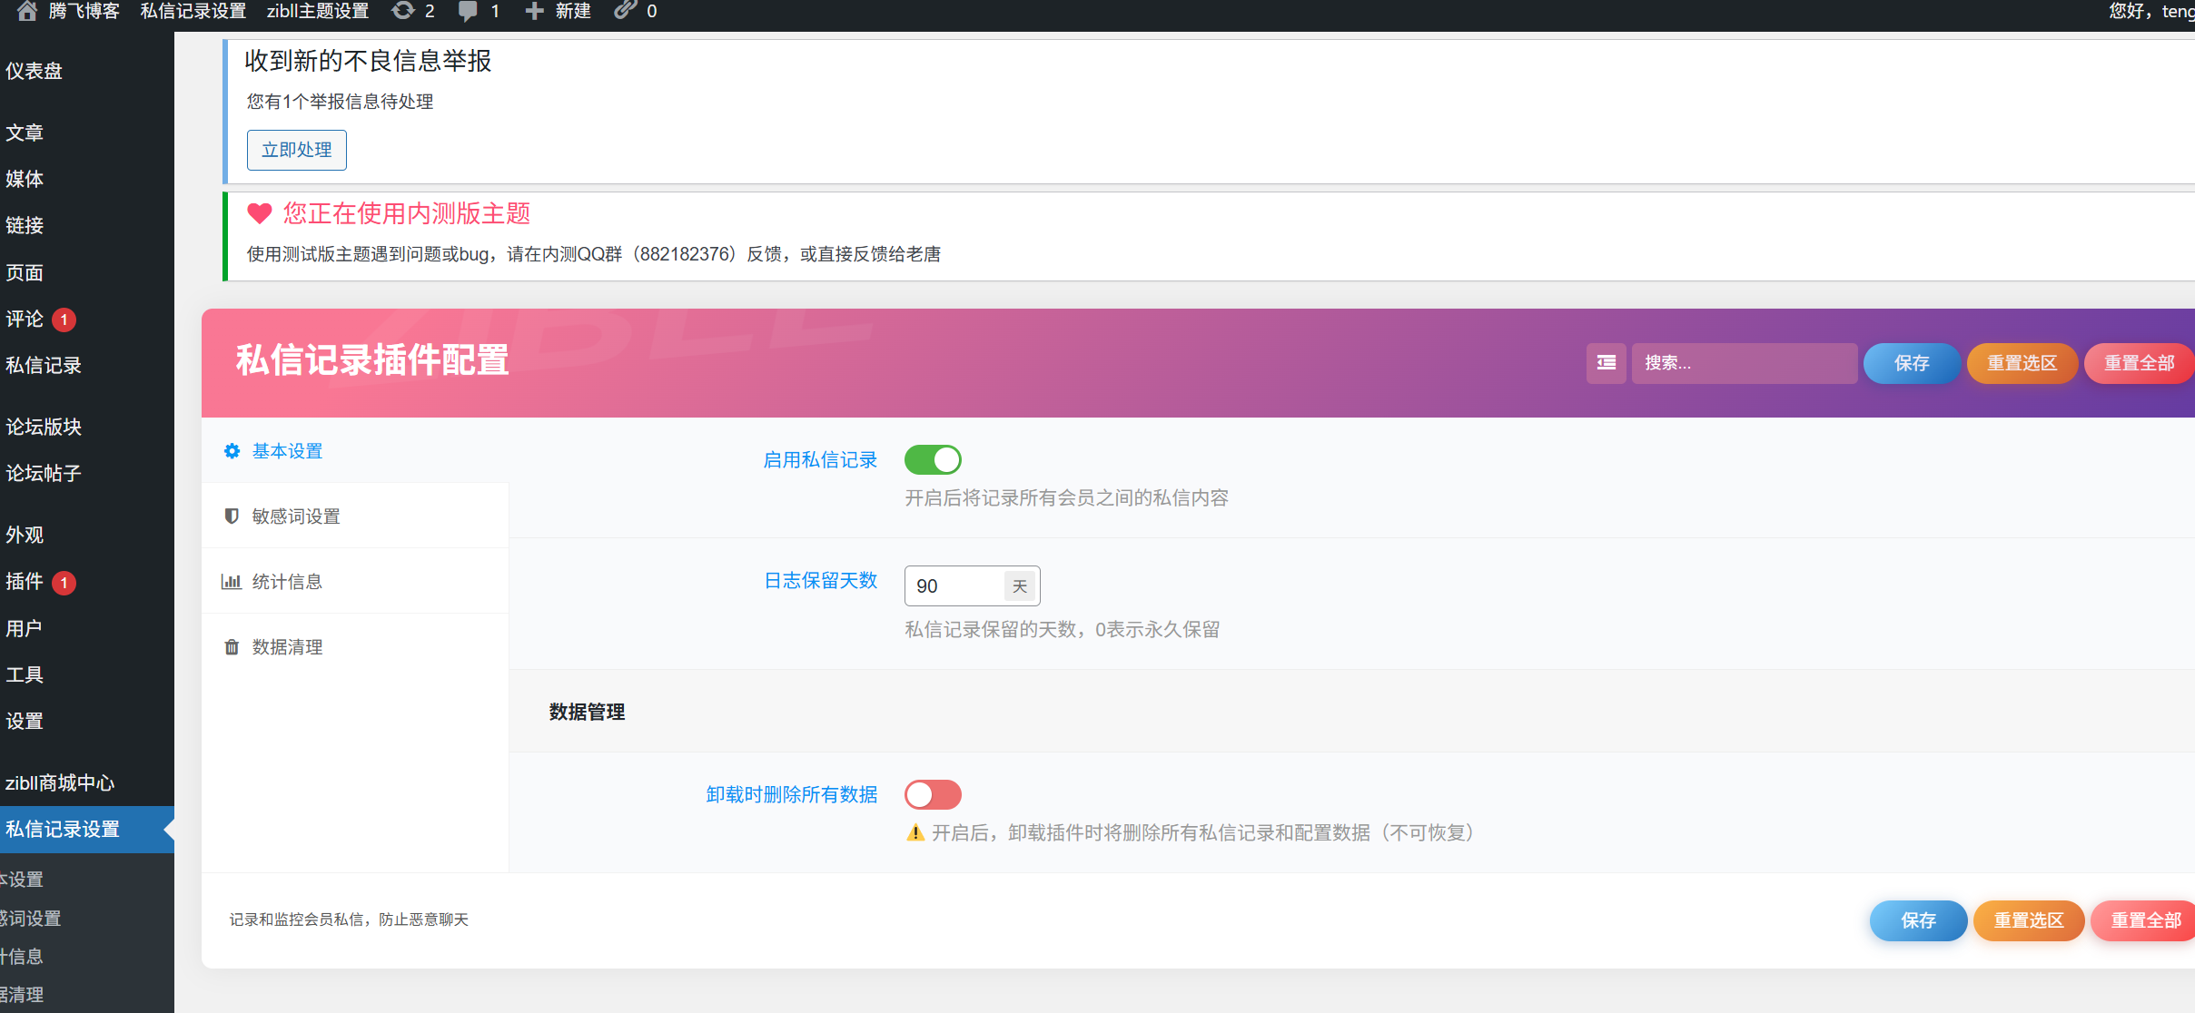Enable the 卸载时删除所有数据 toggle
This screenshot has width=2195, height=1013.
pos(933,794)
